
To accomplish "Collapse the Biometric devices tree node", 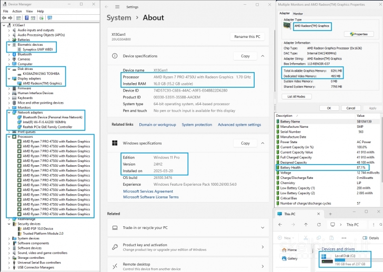I will coord(9,45).
